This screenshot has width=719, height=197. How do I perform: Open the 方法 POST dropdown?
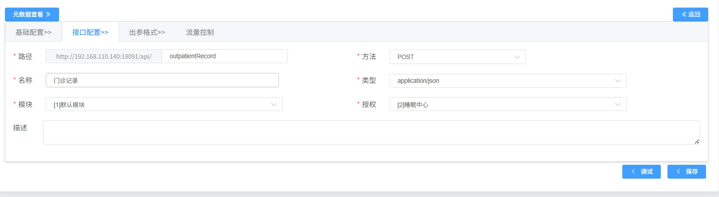457,57
